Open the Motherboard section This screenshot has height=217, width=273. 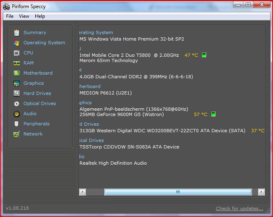click(x=38, y=73)
